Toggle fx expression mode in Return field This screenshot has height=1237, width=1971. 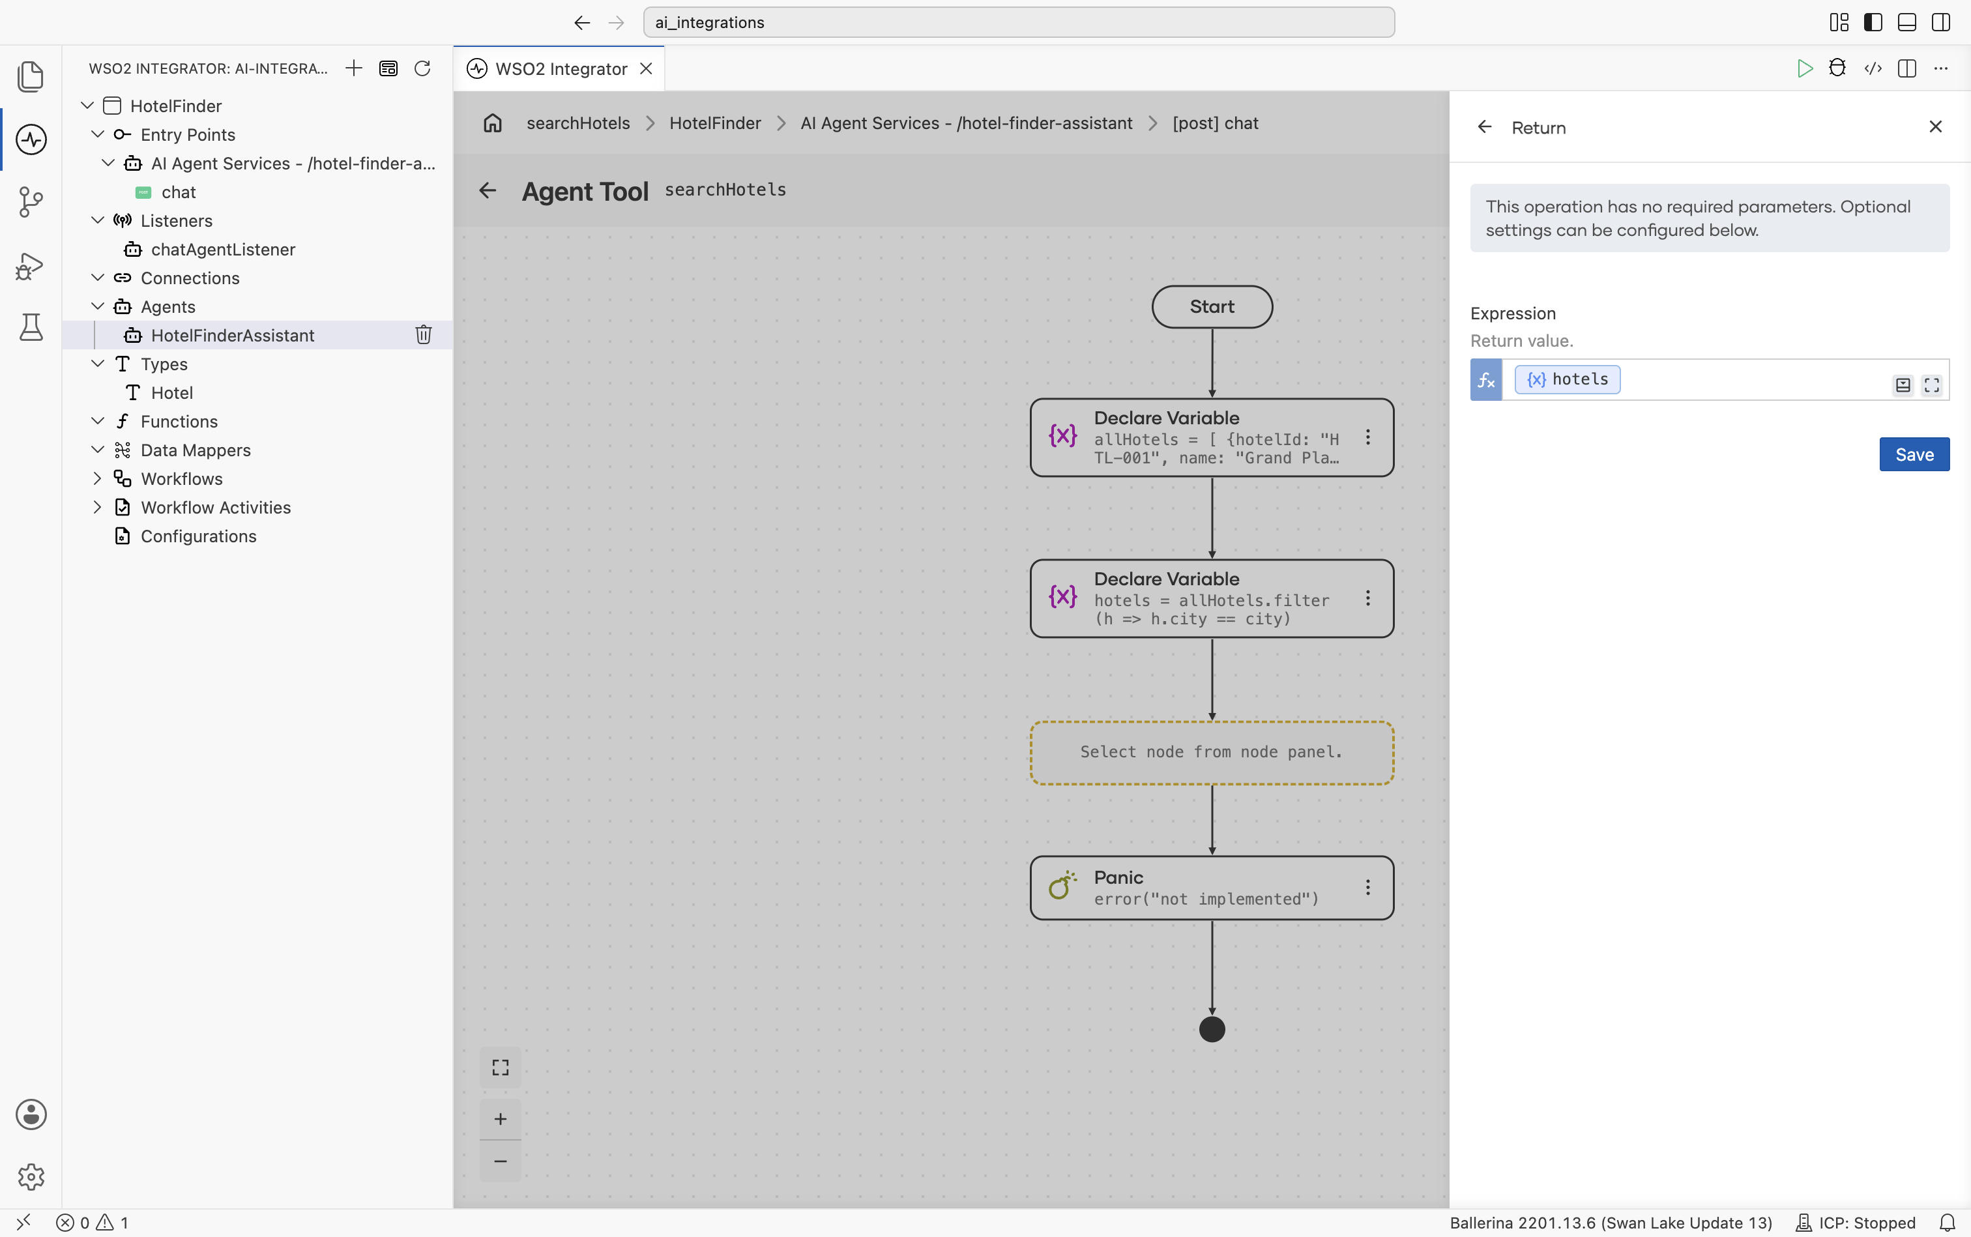(1486, 379)
